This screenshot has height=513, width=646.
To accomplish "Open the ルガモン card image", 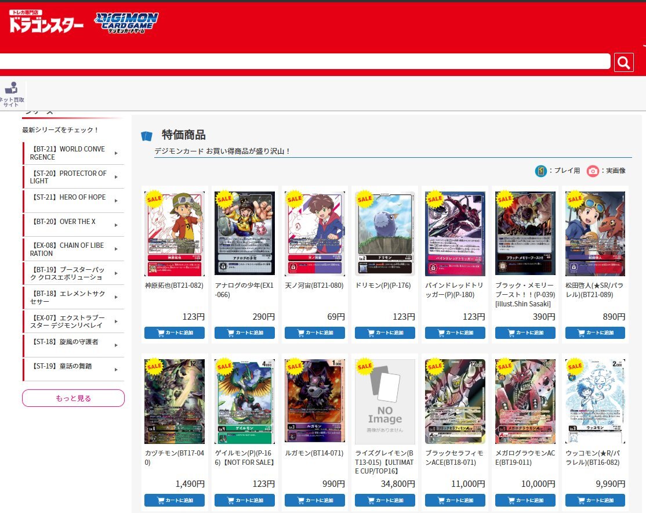I will pos(315,401).
